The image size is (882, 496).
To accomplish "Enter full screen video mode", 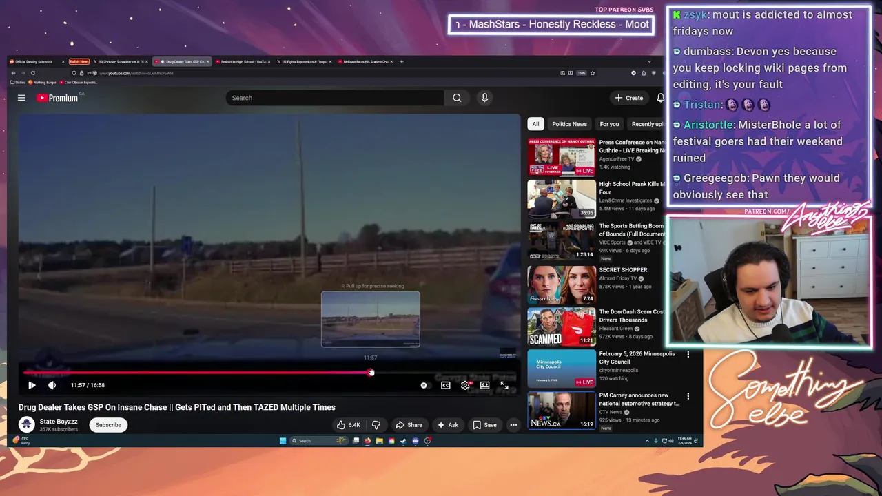I will click(504, 386).
